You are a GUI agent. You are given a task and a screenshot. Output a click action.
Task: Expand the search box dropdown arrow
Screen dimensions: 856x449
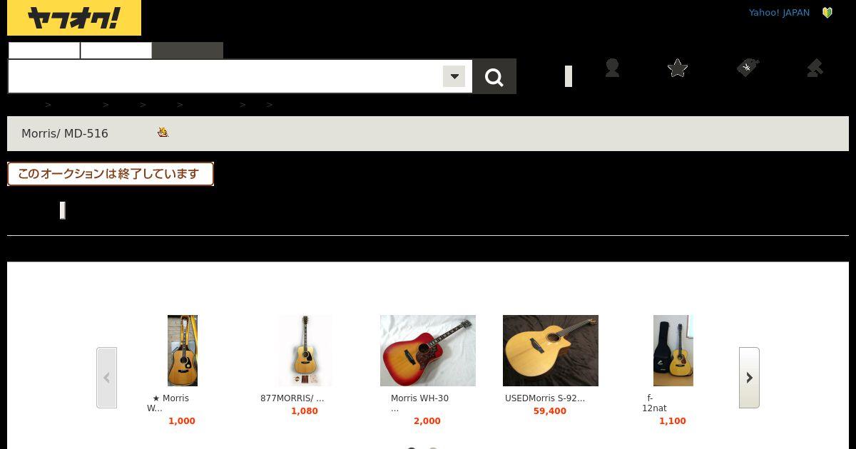[x=454, y=76]
